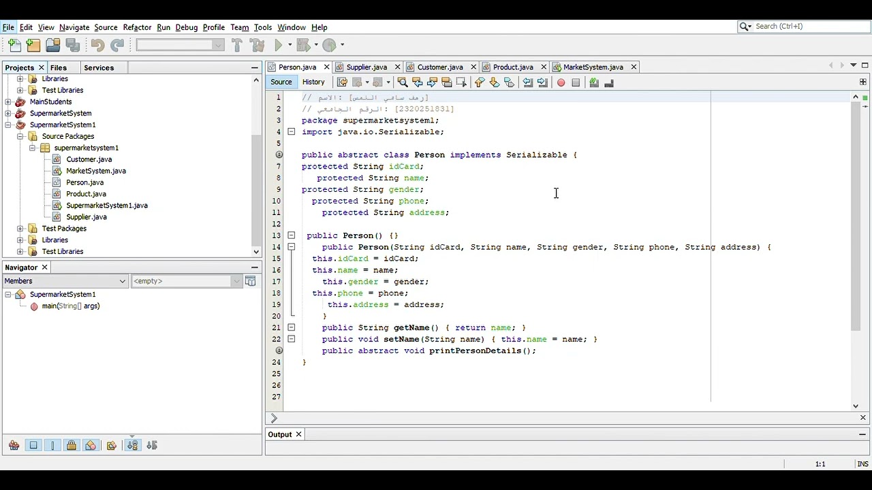Open the Navigate menu
Viewport: 872px width, 490px height.
pos(74,27)
